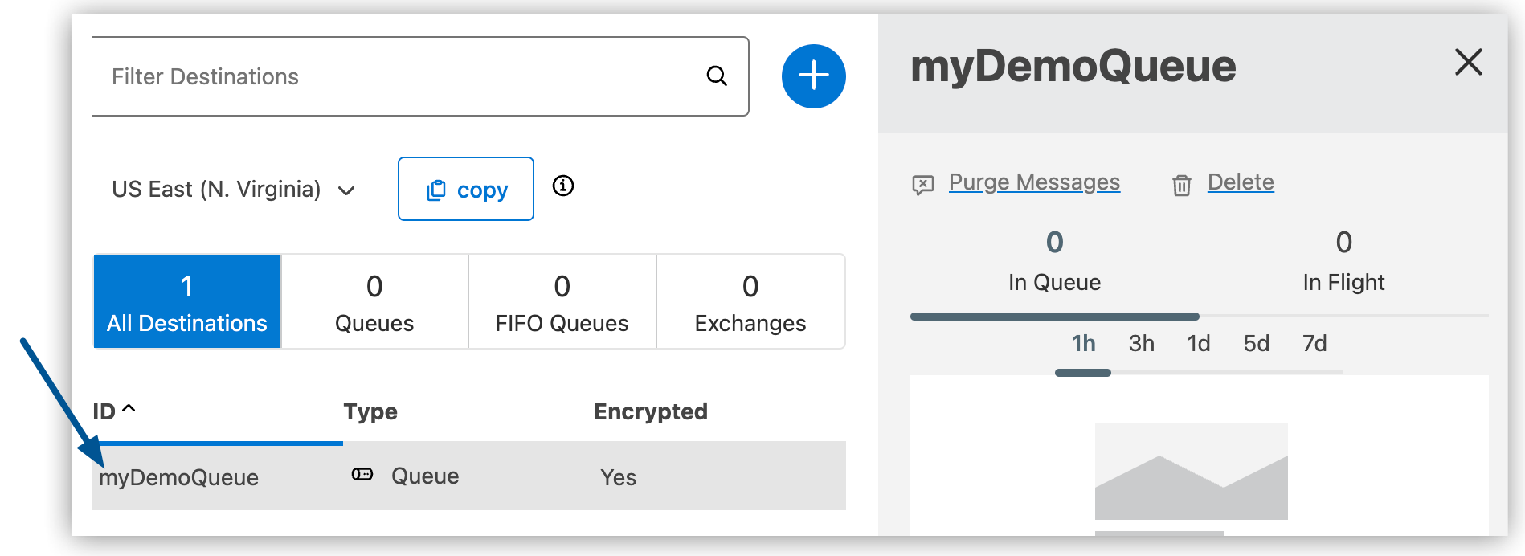Screen dimensions: 1525x556
Task: Show the FIFO Queues tab
Action: [562, 302]
